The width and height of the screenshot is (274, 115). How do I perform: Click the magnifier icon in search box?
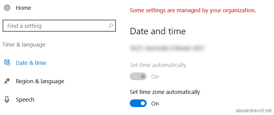[x=110, y=26]
